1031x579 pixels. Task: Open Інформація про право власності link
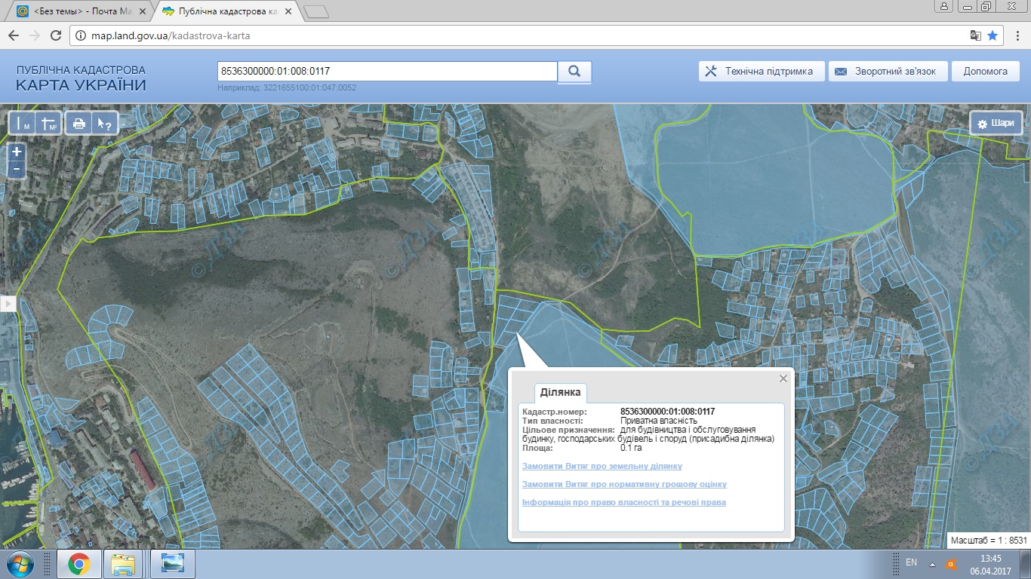click(623, 502)
